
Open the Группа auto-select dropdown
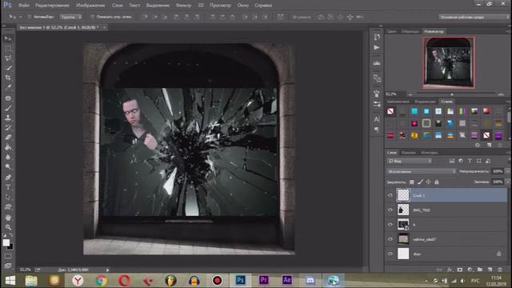pyautogui.click(x=71, y=17)
